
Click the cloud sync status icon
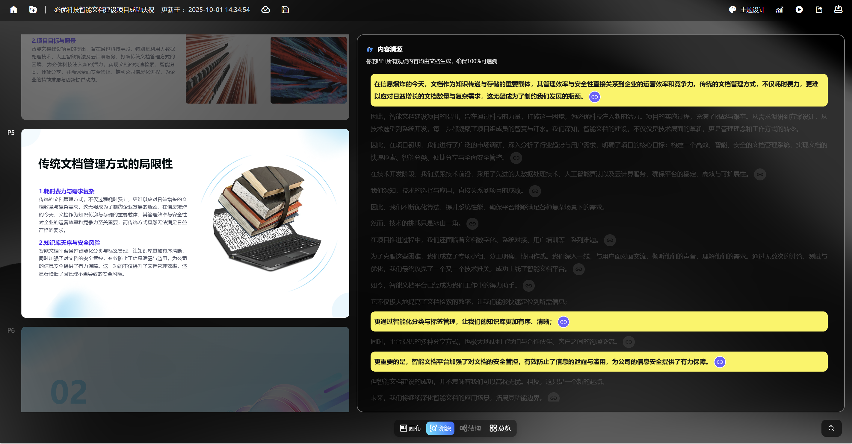pos(266,10)
